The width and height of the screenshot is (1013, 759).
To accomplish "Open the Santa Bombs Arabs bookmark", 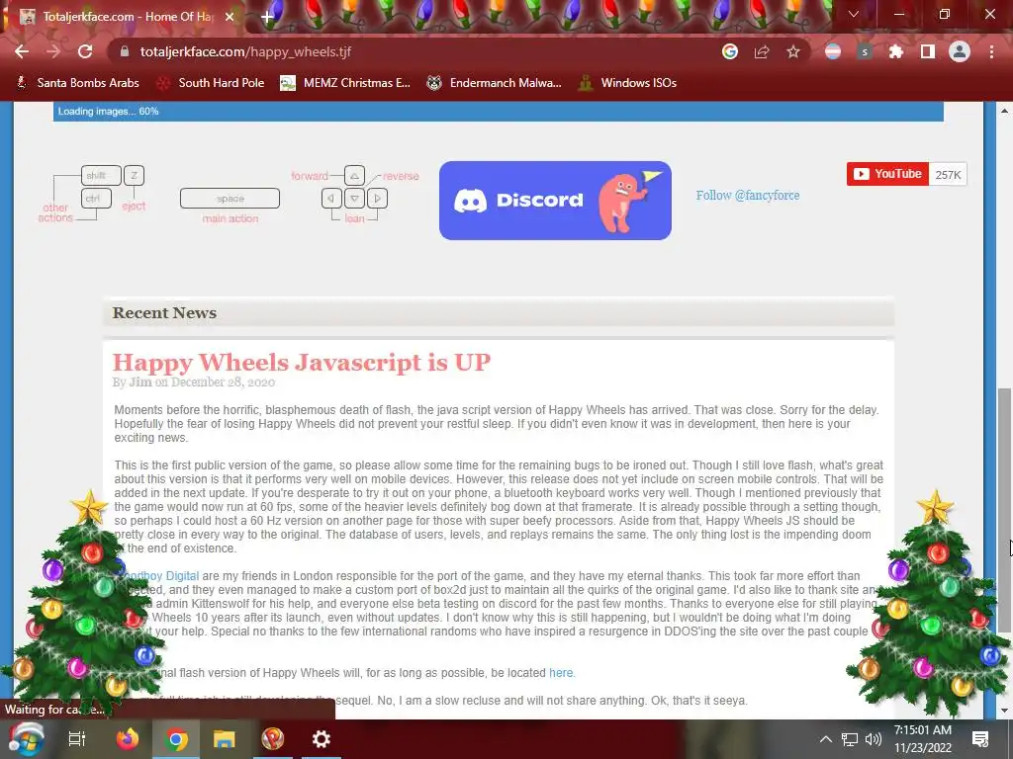I will click(x=77, y=83).
